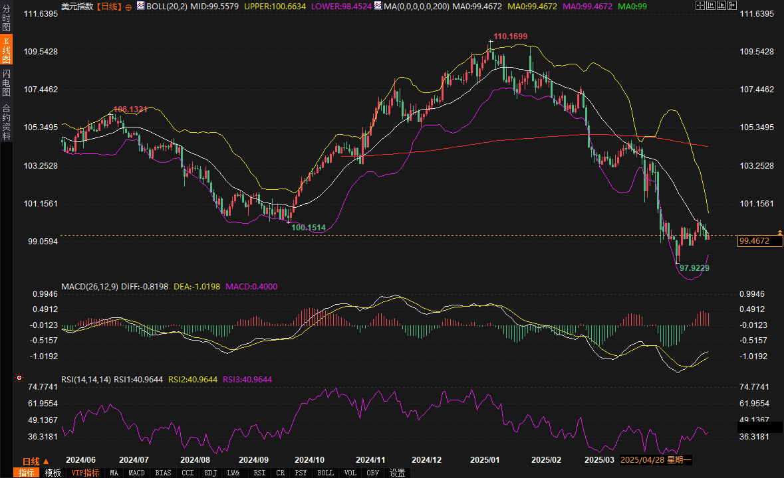
Task: Click the highlighted date 2025/04/28 星期一
Action: click(656, 460)
